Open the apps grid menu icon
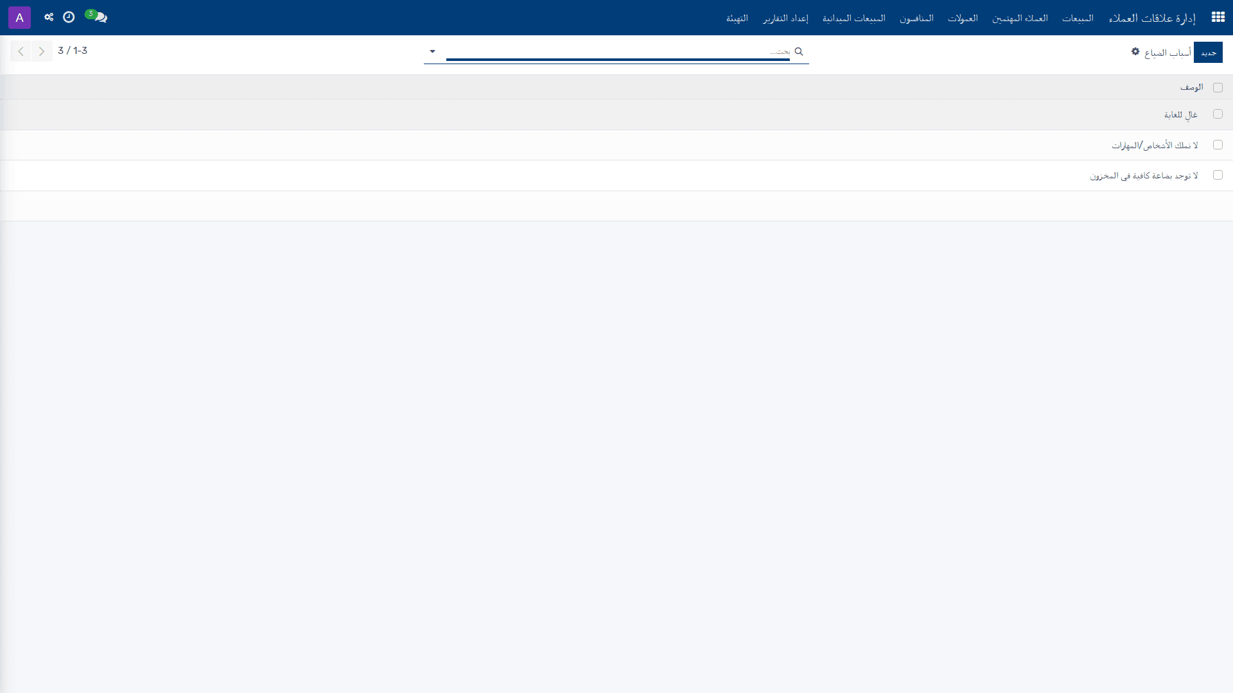Viewport: 1233px width, 693px height. [1218, 17]
